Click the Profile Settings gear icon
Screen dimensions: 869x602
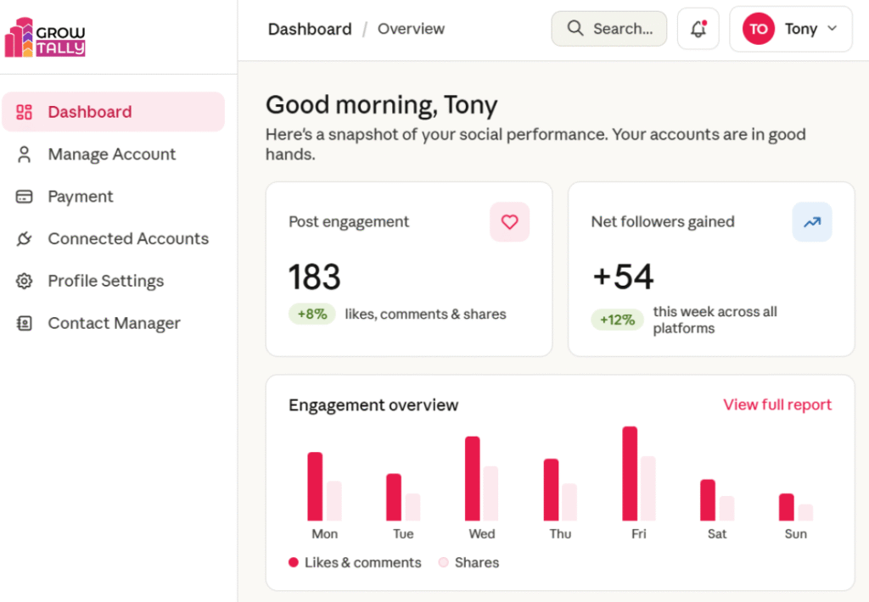coord(24,281)
